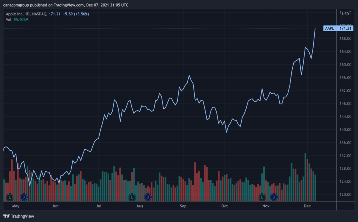Click the earnings E marker before May
This screenshot has width=358, height=222.
point(10,197)
